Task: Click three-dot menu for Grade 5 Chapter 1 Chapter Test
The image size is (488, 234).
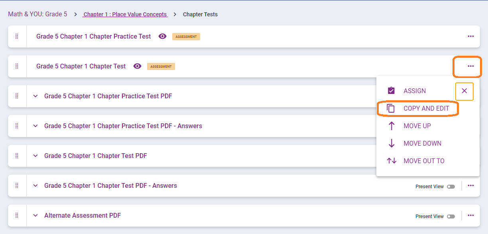Action: (471, 66)
